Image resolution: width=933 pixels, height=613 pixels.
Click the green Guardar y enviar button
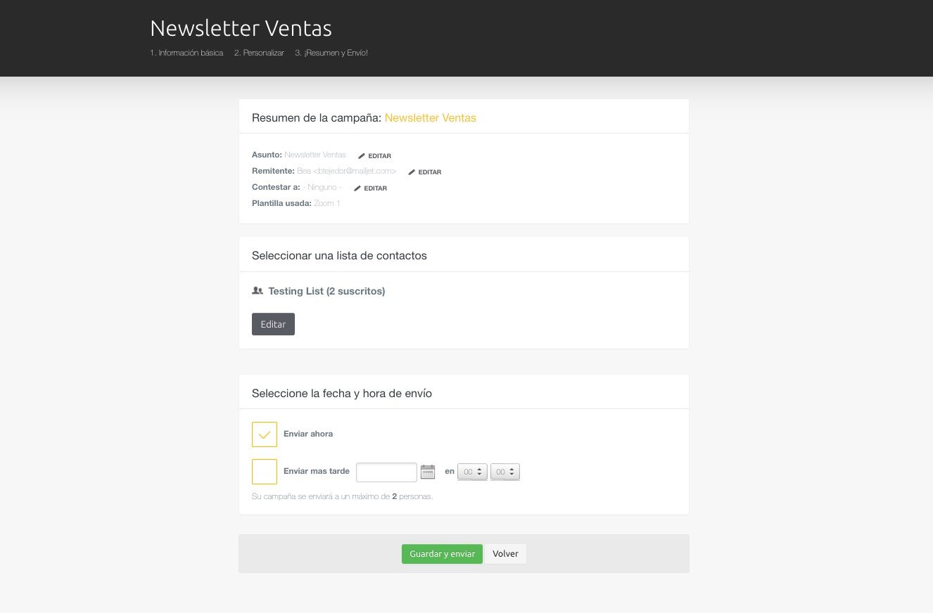[x=442, y=554]
